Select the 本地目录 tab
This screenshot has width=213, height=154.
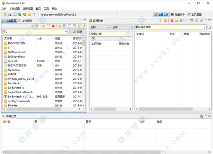coord(9,21)
